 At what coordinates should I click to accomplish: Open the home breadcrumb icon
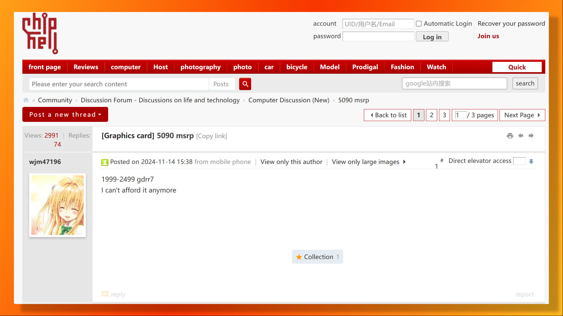26,100
